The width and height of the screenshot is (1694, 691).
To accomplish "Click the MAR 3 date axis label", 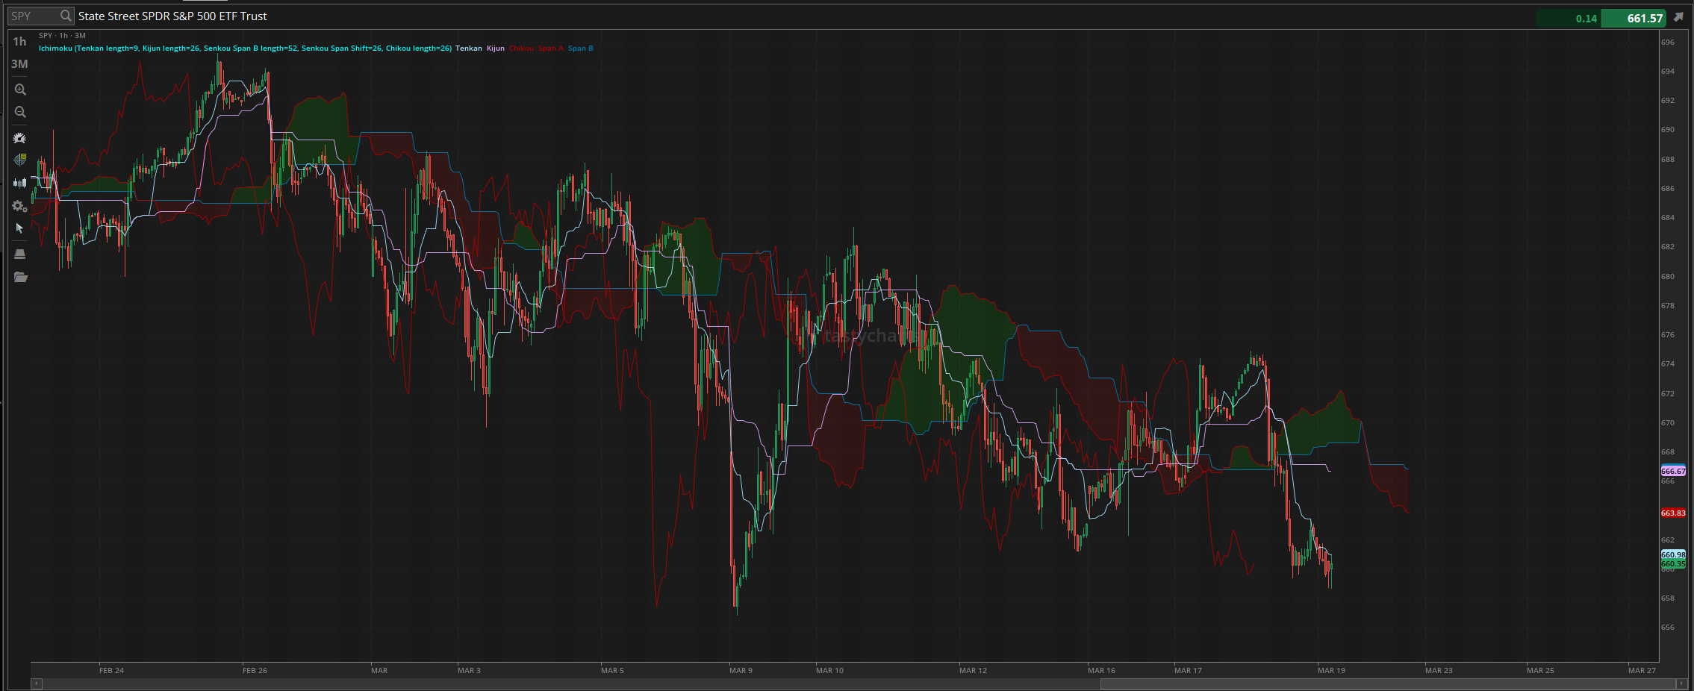I will 469,671.
